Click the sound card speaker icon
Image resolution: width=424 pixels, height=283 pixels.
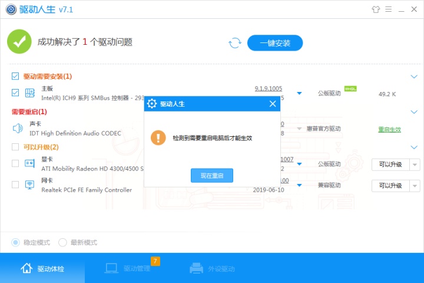pyautogui.click(x=18, y=128)
